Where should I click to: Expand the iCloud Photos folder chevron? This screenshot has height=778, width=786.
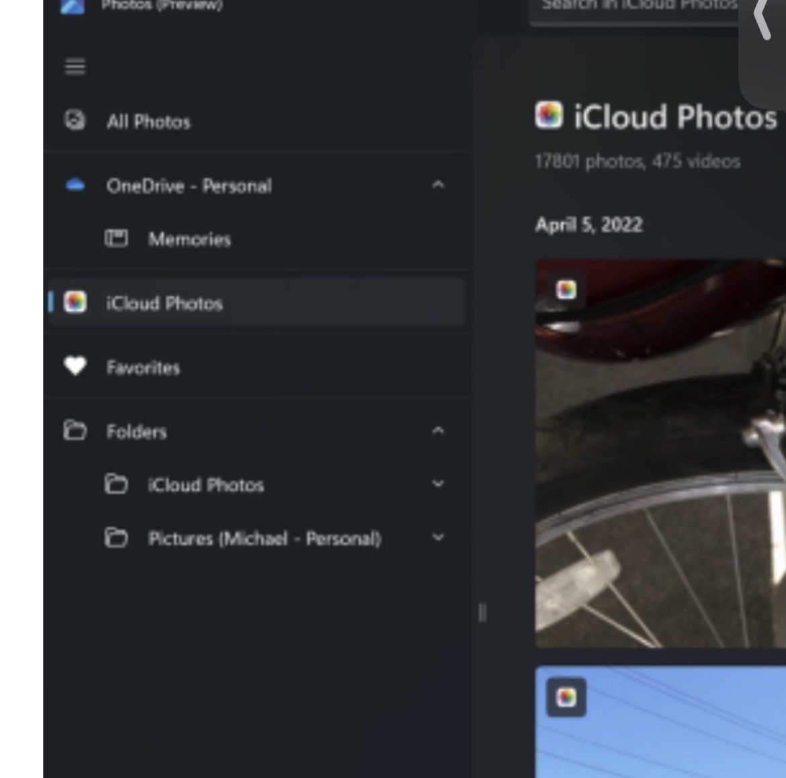click(438, 484)
